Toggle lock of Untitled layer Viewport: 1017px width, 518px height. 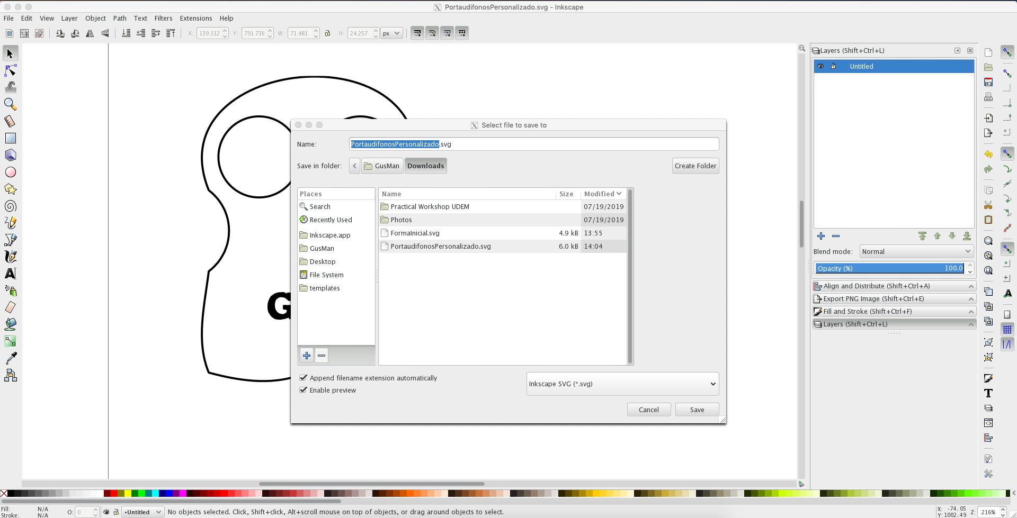[833, 66]
